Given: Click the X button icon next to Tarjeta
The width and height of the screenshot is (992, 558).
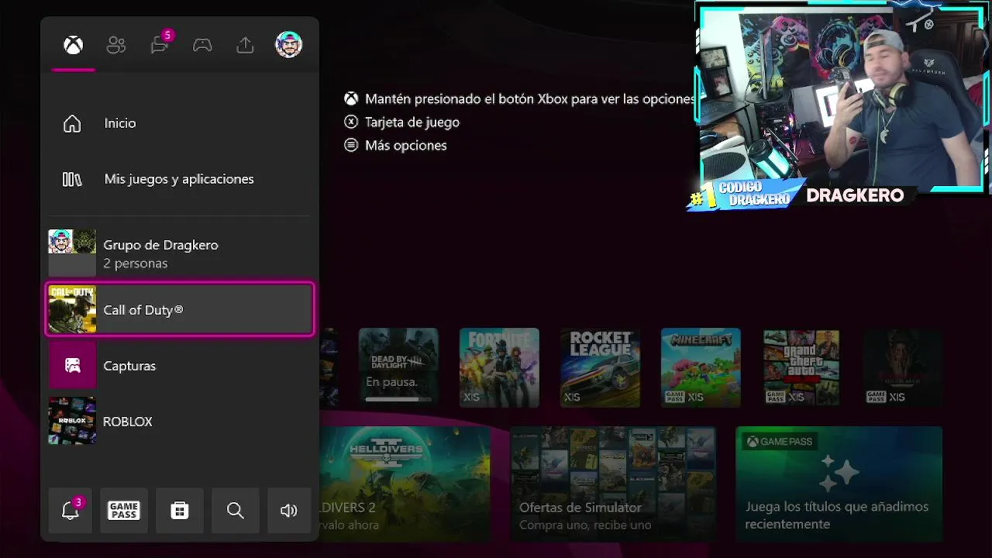Looking at the screenshot, I should tap(351, 122).
